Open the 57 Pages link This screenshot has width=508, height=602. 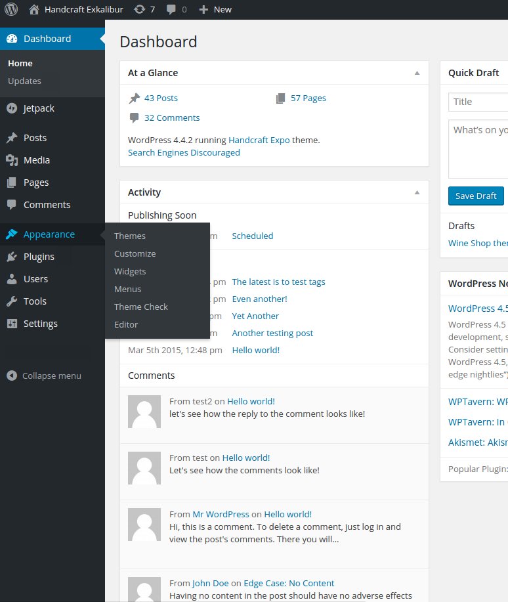(x=308, y=98)
